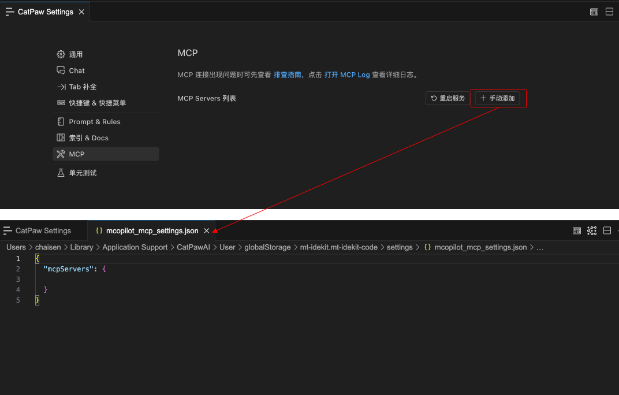Select Chat in the settings sidebar
Viewport: 619px width, 395px height.
76,70
